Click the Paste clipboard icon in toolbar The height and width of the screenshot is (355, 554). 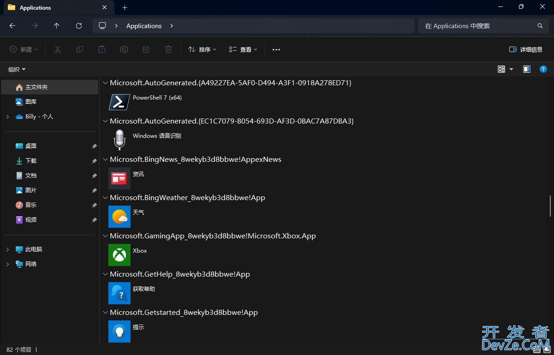pyautogui.click(x=102, y=49)
